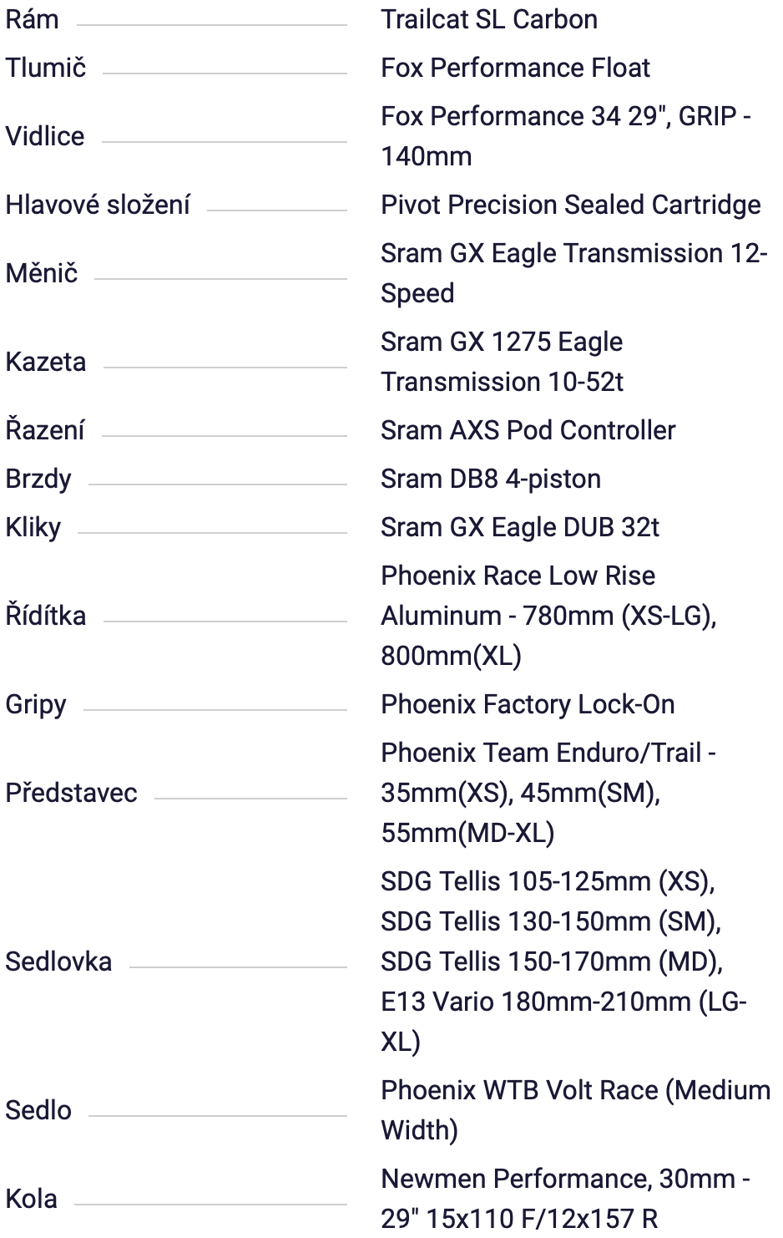Select the Trailcat SL Carbon frame value
The image size is (783, 1238).
point(488,19)
